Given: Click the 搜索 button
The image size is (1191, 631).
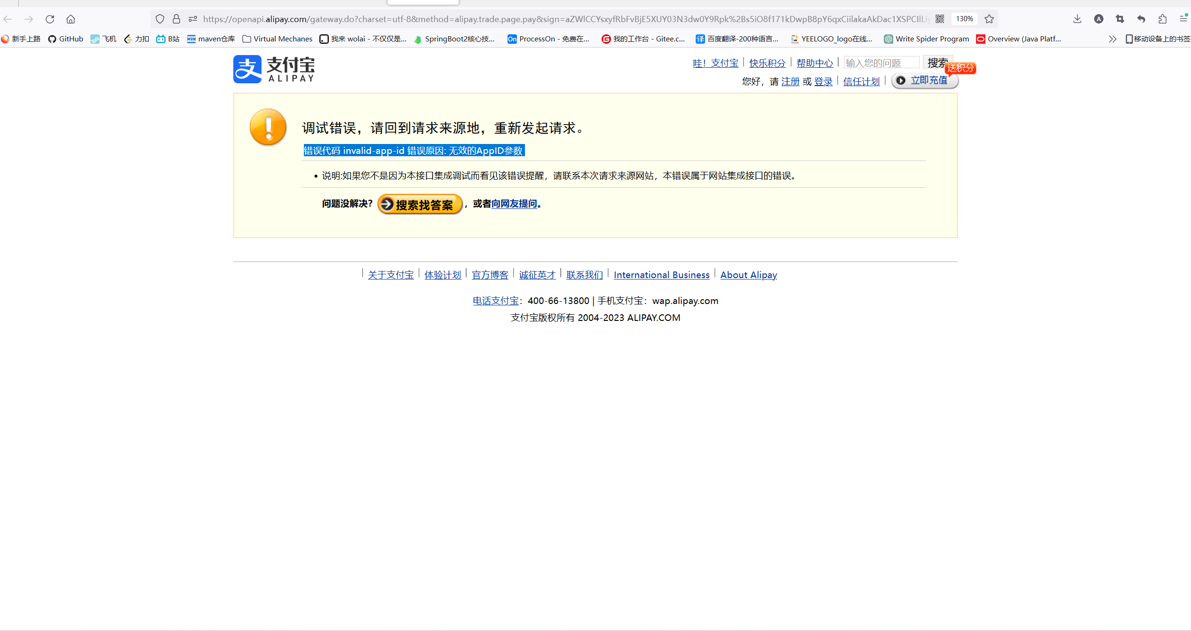Looking at the screenshot, I should pos(937,63).
